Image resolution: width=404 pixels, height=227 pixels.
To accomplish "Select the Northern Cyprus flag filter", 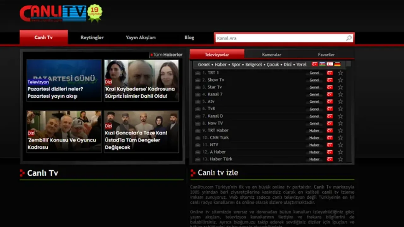I will 330,64.
